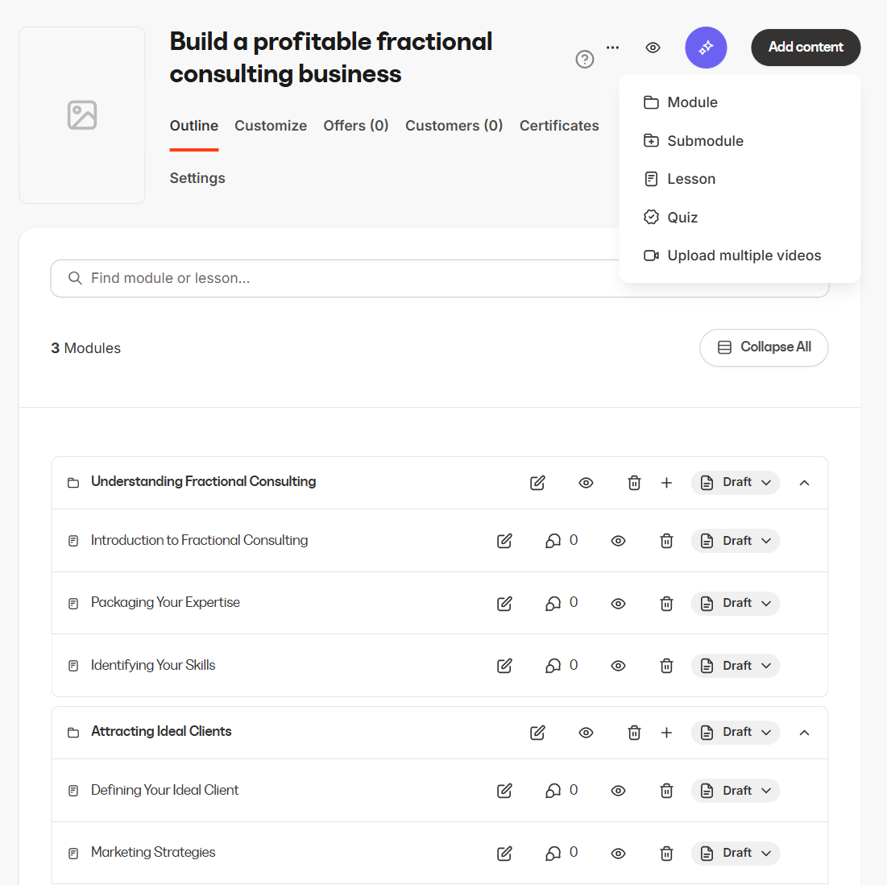
Task: Preview the Attracting Ideal Clients module
Action: 586,733
